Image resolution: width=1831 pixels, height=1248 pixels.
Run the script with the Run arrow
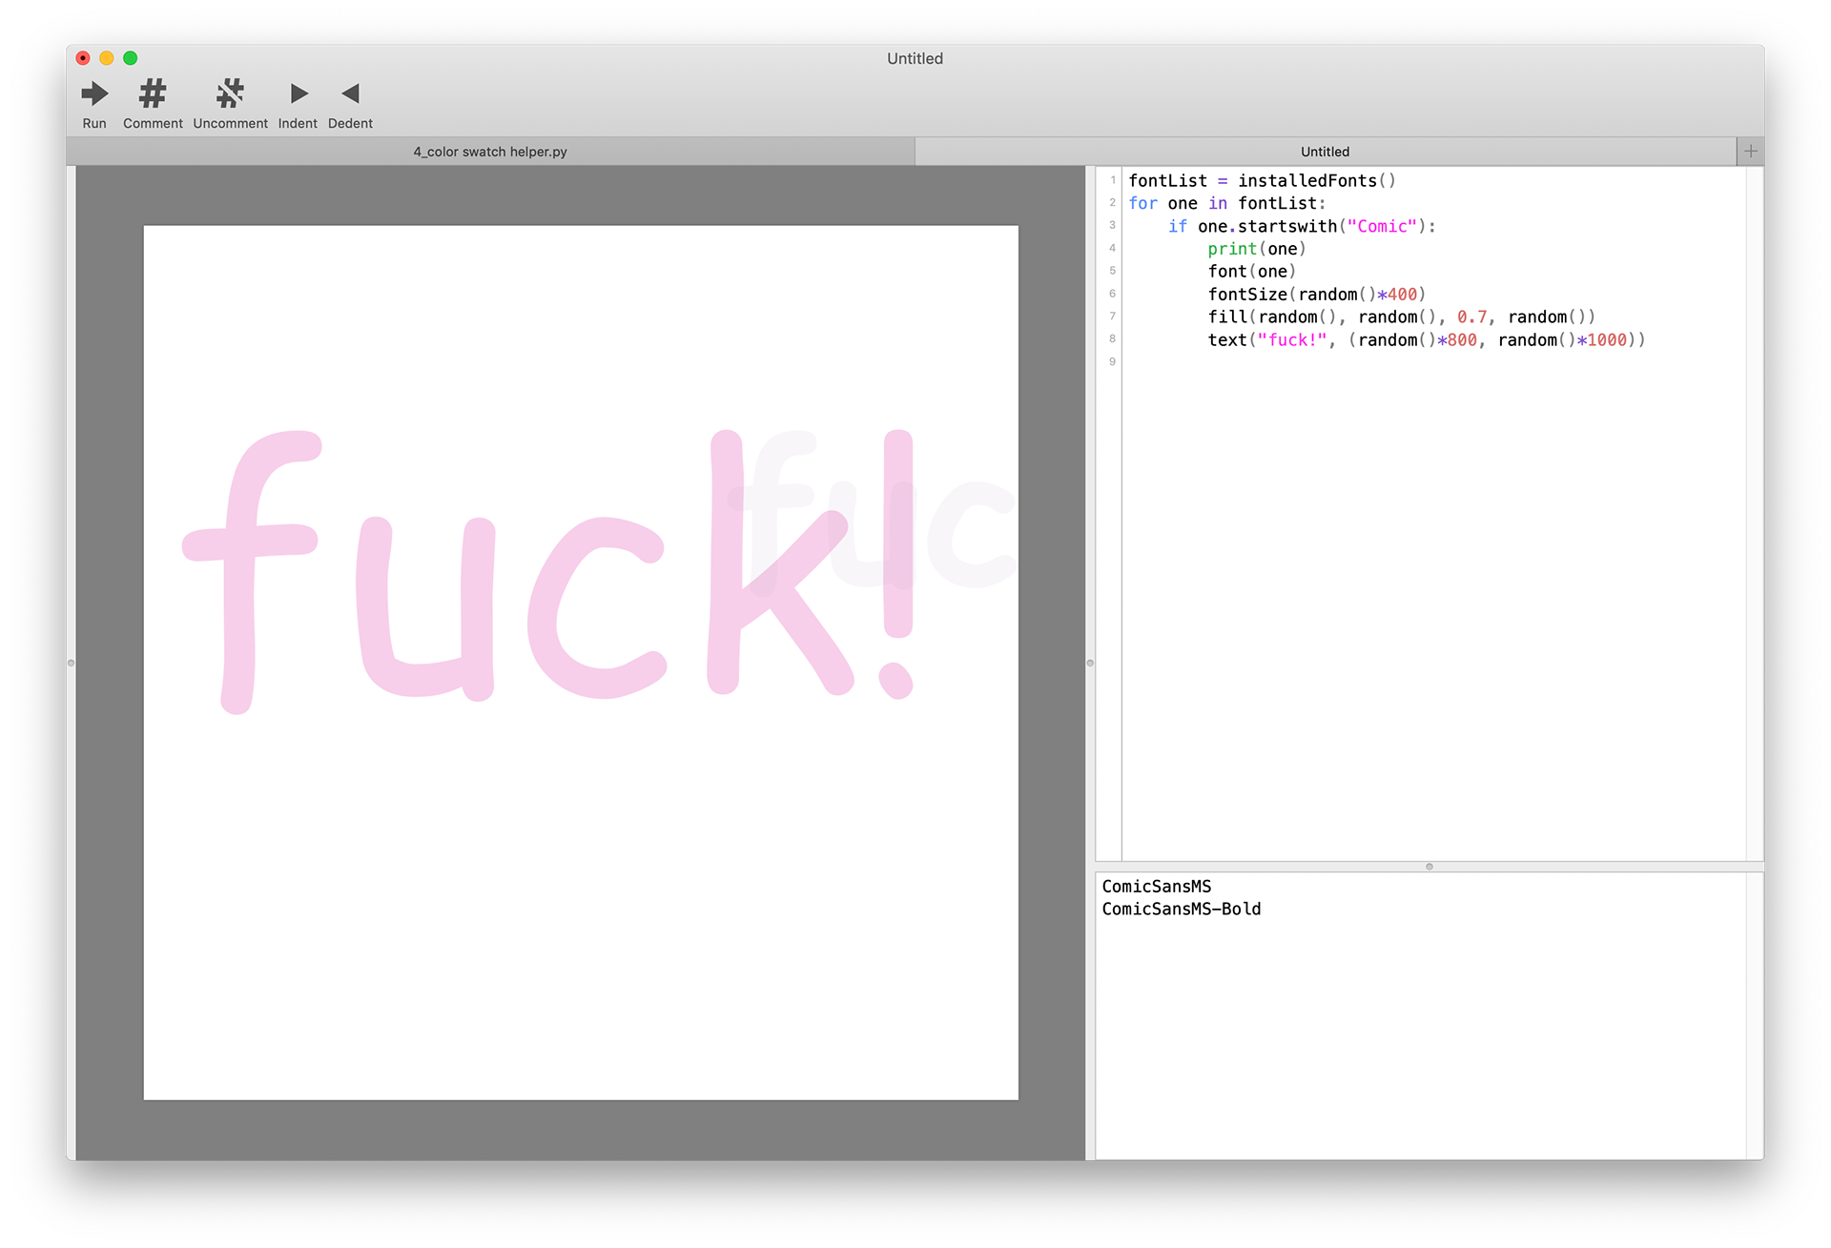pyautogui.click(x=94, y=103)
